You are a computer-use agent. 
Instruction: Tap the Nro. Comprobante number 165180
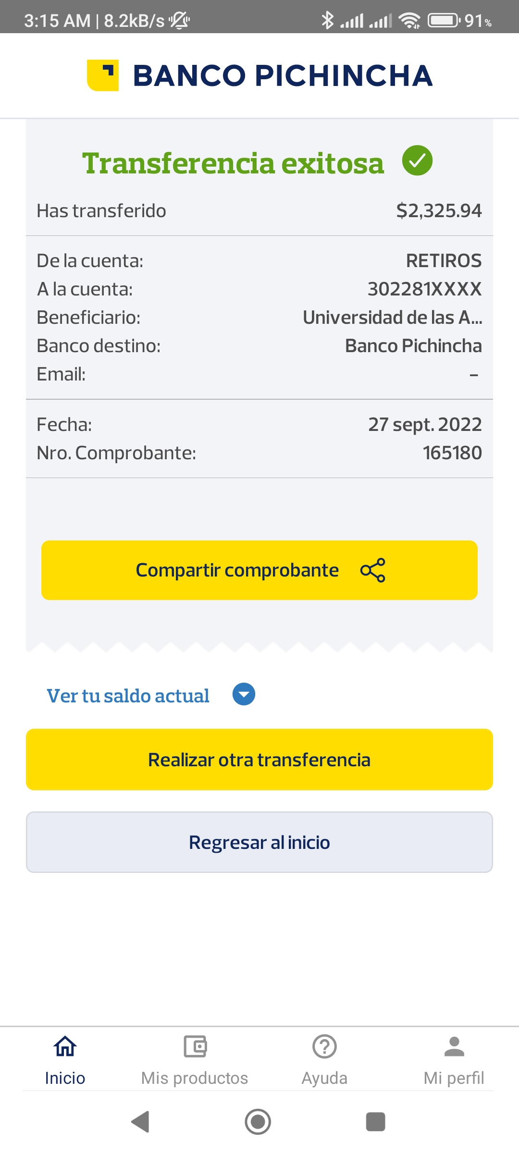(x=452, y=453)
